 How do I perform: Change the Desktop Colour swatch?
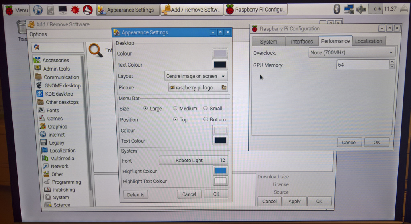pyautogui.click(x=220, y=54)
